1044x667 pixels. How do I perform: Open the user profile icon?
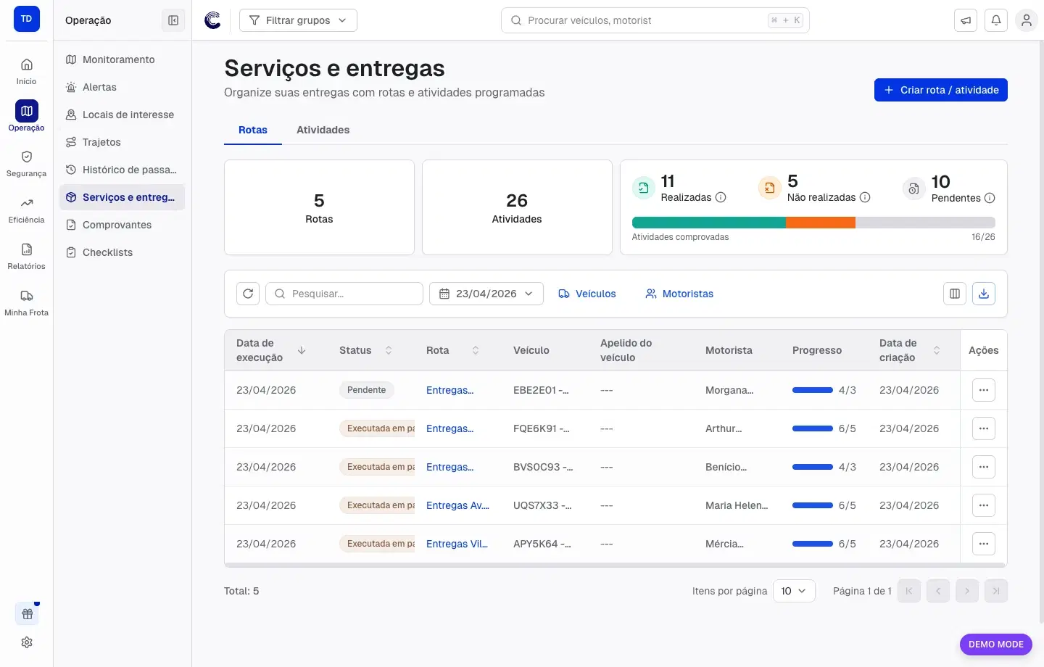click(1027, 20)
